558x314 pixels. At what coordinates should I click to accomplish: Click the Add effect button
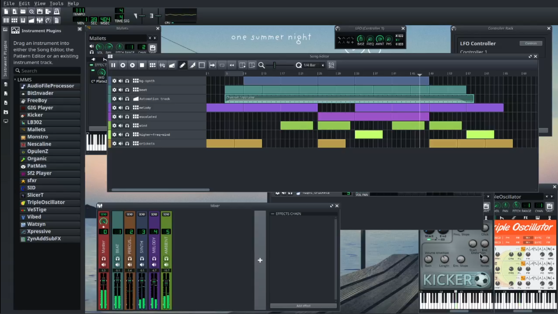click(303, 306)
